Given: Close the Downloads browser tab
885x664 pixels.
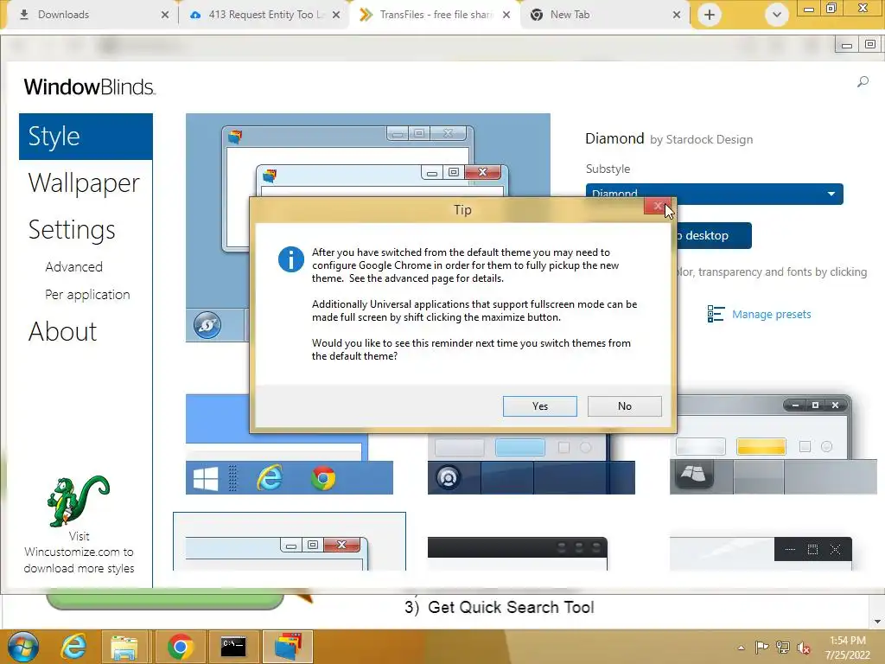Looking at the screenshot, I should 165,15.
